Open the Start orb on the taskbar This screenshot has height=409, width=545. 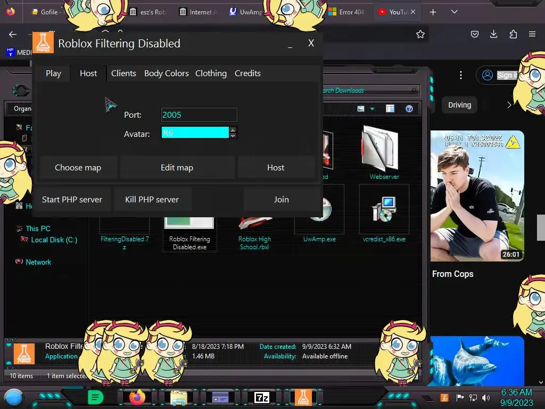(14, 397)
